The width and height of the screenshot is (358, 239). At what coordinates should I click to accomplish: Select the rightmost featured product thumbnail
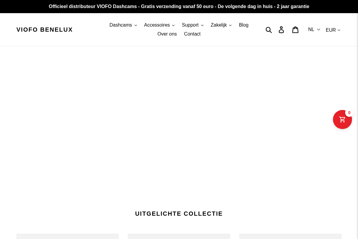click(290, 237)
